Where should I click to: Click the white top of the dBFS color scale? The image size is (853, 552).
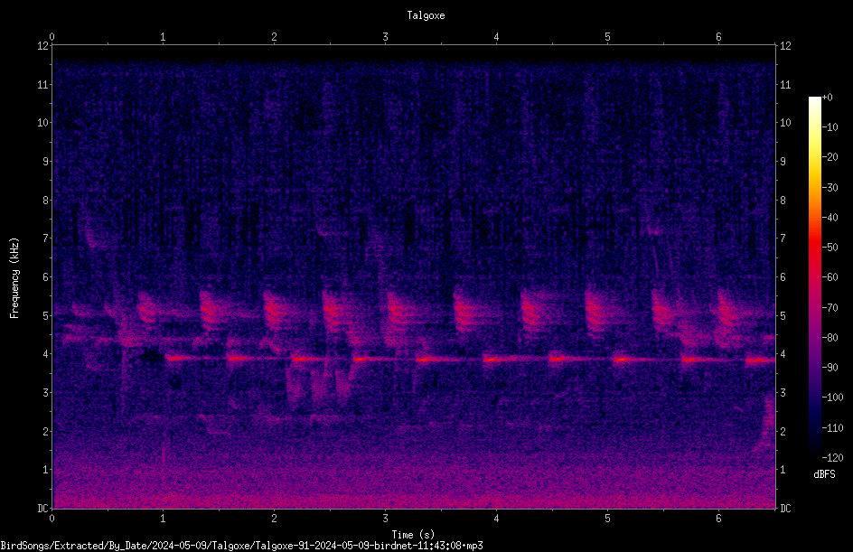tap(814, 101)
